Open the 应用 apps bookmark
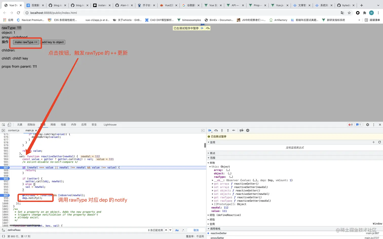 tap(8, 20)
